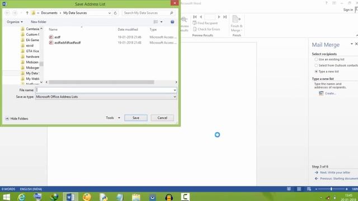Go to next record icon
Viewport: 358px width, 201px height.
tap(219, 17)
